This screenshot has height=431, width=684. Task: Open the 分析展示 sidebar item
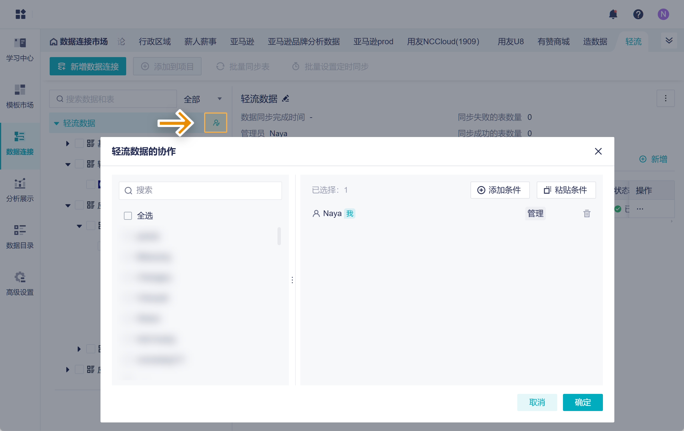(x=20, y=190)
